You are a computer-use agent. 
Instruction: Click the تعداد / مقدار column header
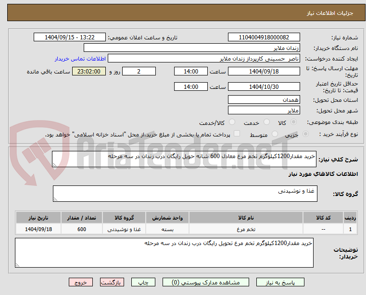tap(82, 218)
